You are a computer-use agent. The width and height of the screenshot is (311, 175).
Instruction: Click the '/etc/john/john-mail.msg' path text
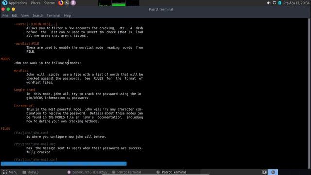tap(35, 144)
